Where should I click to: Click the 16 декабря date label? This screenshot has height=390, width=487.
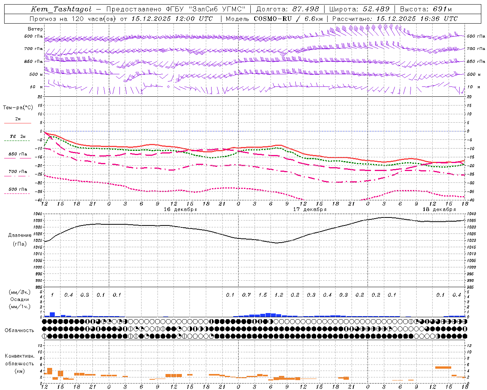(180, 209)
